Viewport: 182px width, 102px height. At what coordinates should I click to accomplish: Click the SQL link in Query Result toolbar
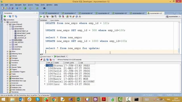pos(53,60)
